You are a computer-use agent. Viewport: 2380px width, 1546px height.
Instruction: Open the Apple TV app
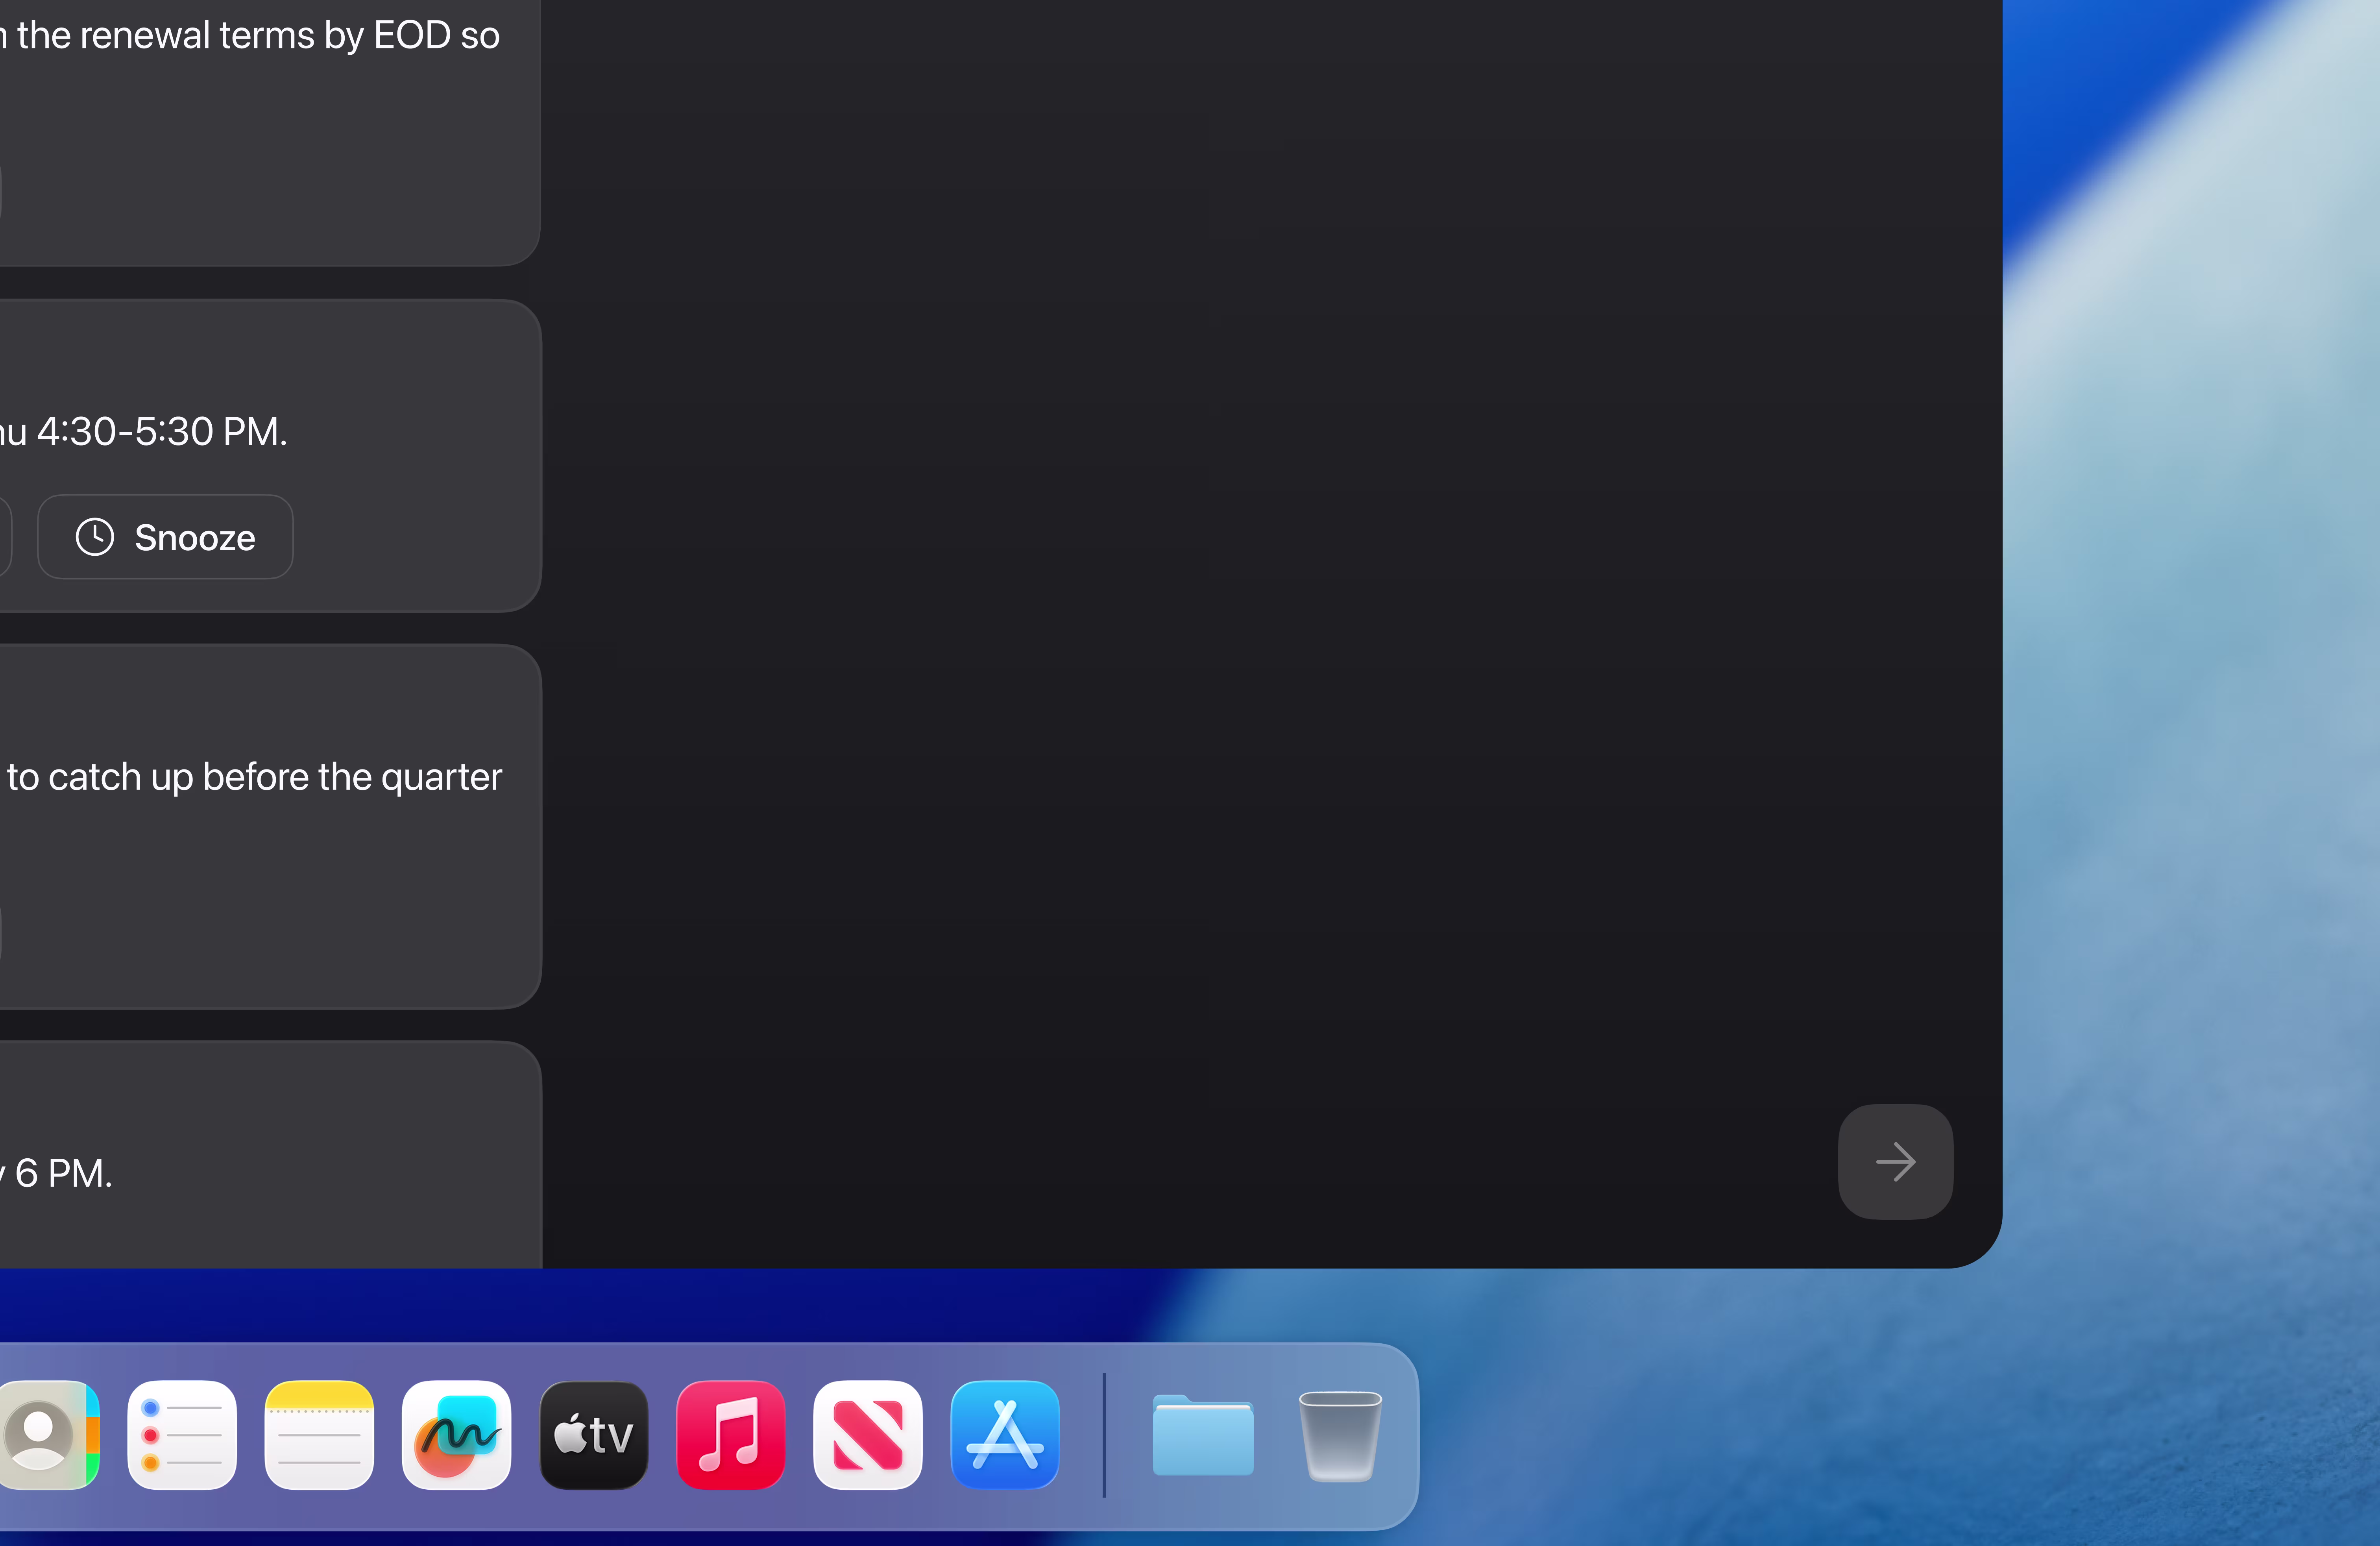[x=594, y=1435]
